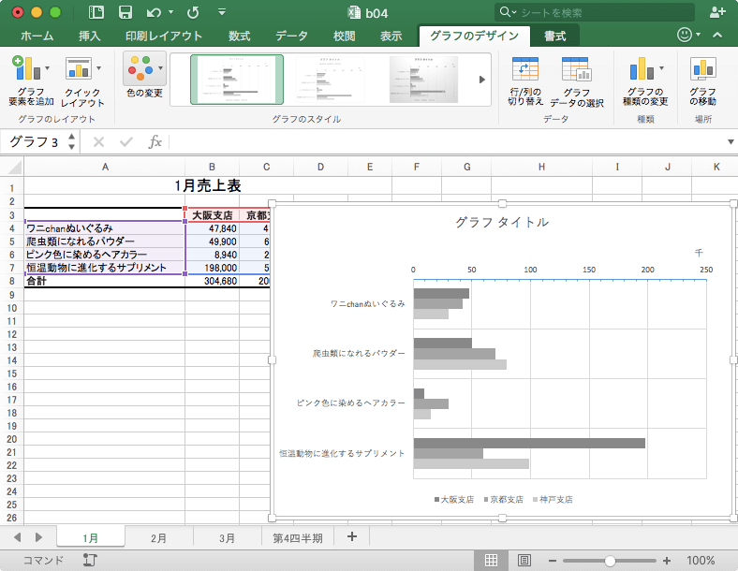This screenshot has width=738, height=571.
Task: Add a new sheet with plus button
Action: 352,536
